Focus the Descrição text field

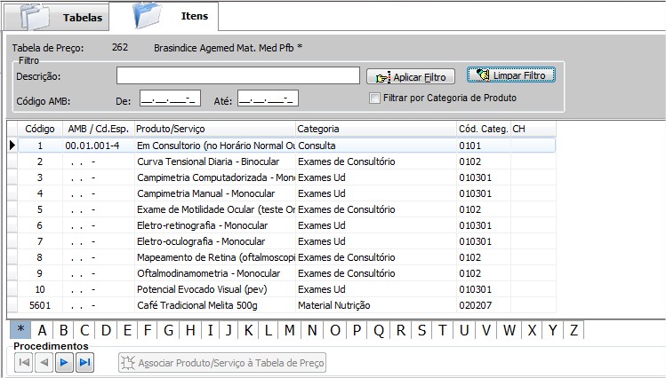point(237,76)
